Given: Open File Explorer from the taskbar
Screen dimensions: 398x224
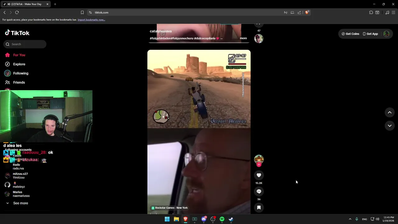Looking at the screenshot, I should [x=176, y=219].
